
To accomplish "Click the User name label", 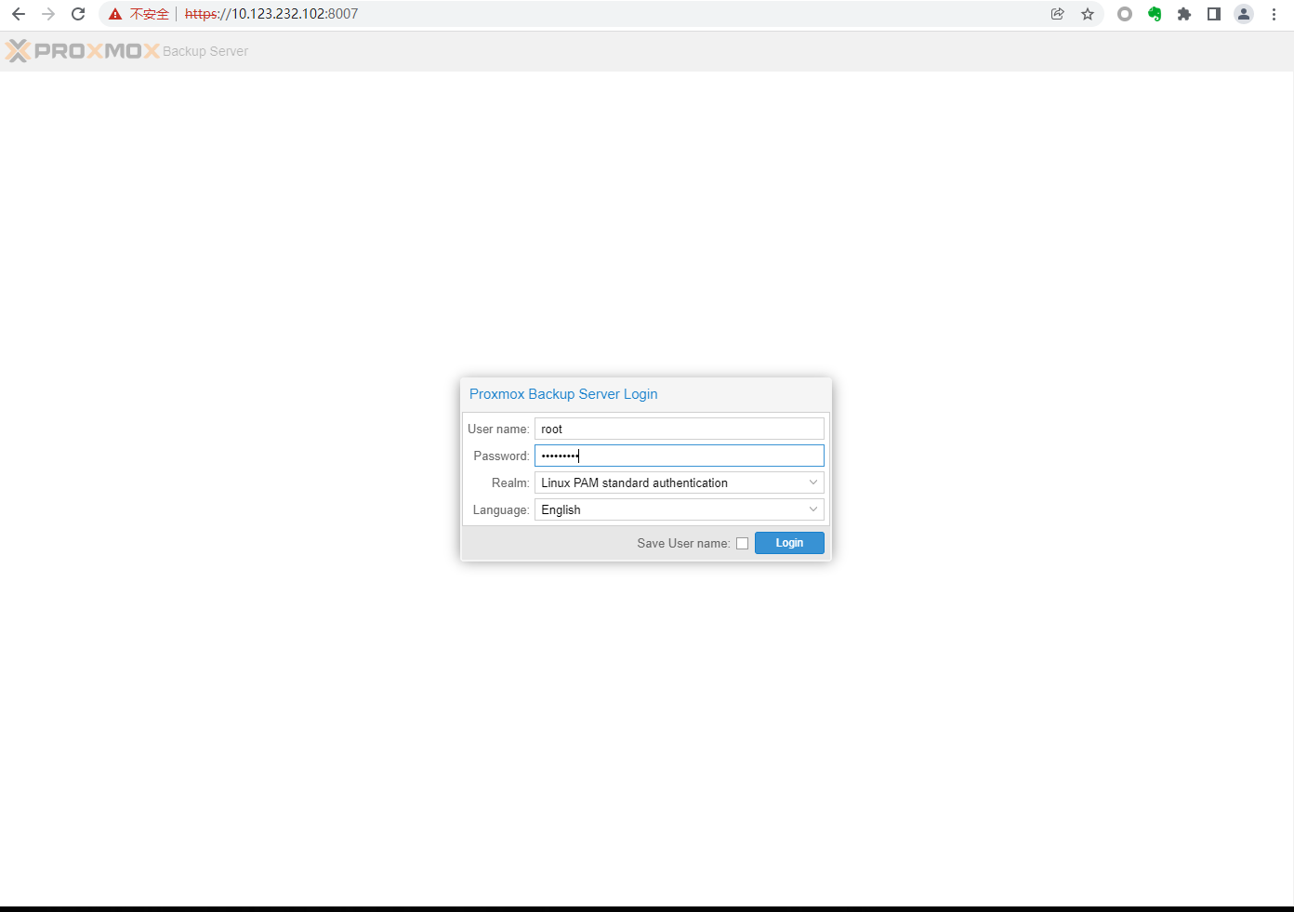I will 498,429.
